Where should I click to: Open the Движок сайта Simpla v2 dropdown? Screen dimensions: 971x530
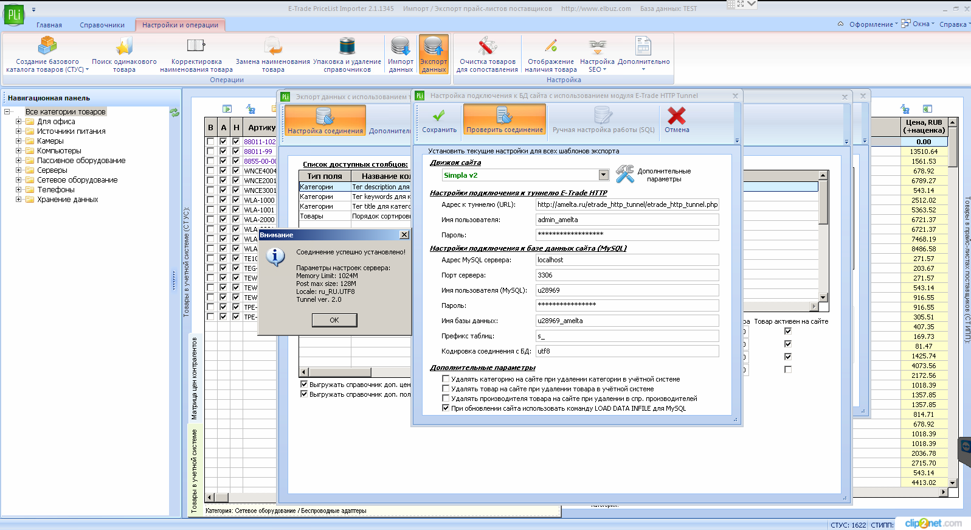(603, 175)
